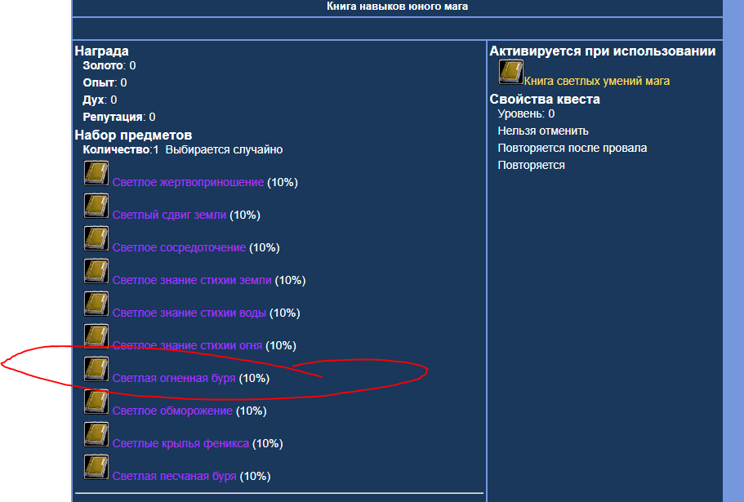
Task: Select the book icon for Светлое сосредоточение
Action: point(96,238)
